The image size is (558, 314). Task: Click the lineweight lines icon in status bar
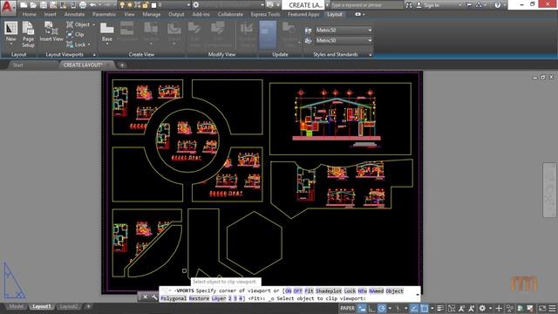coord(439,308)
